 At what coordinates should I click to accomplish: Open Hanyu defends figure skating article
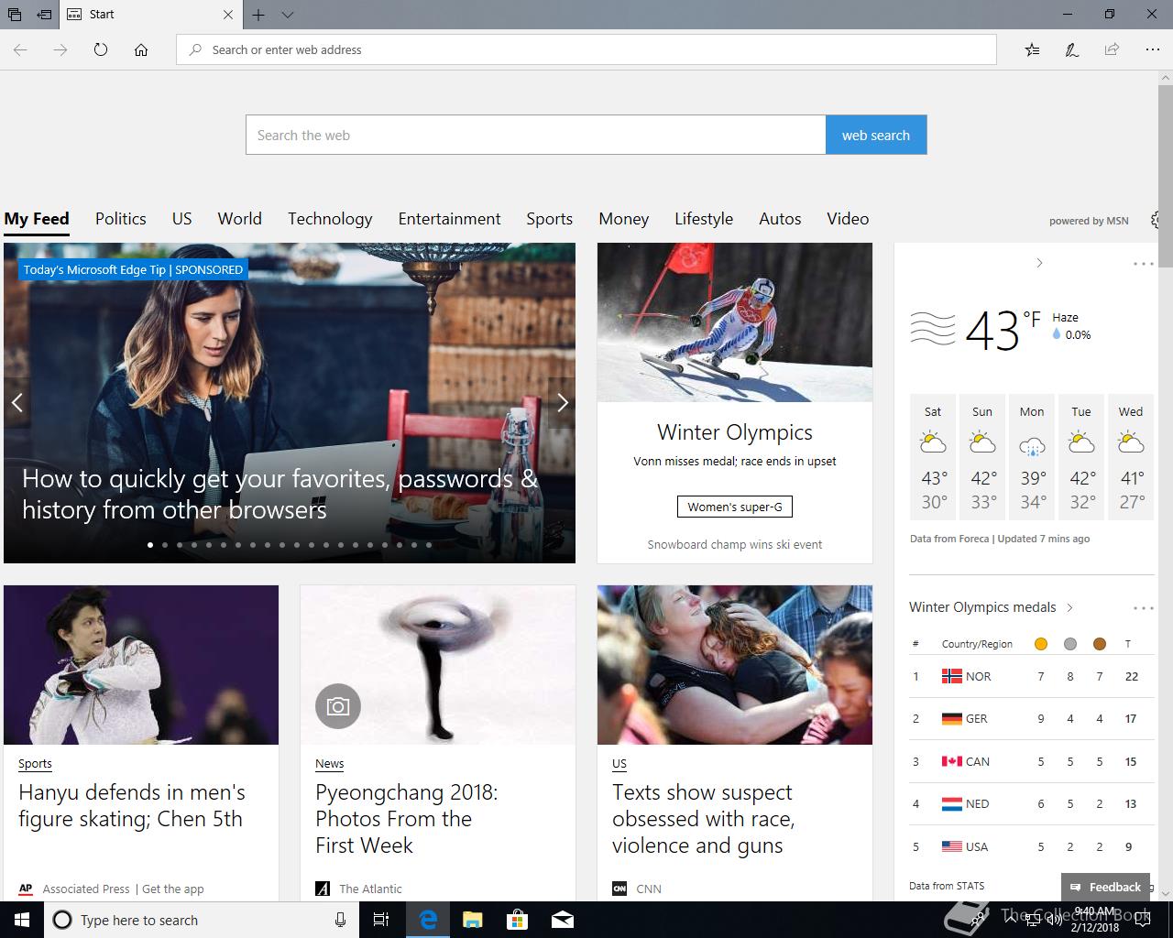coord(132,805)
